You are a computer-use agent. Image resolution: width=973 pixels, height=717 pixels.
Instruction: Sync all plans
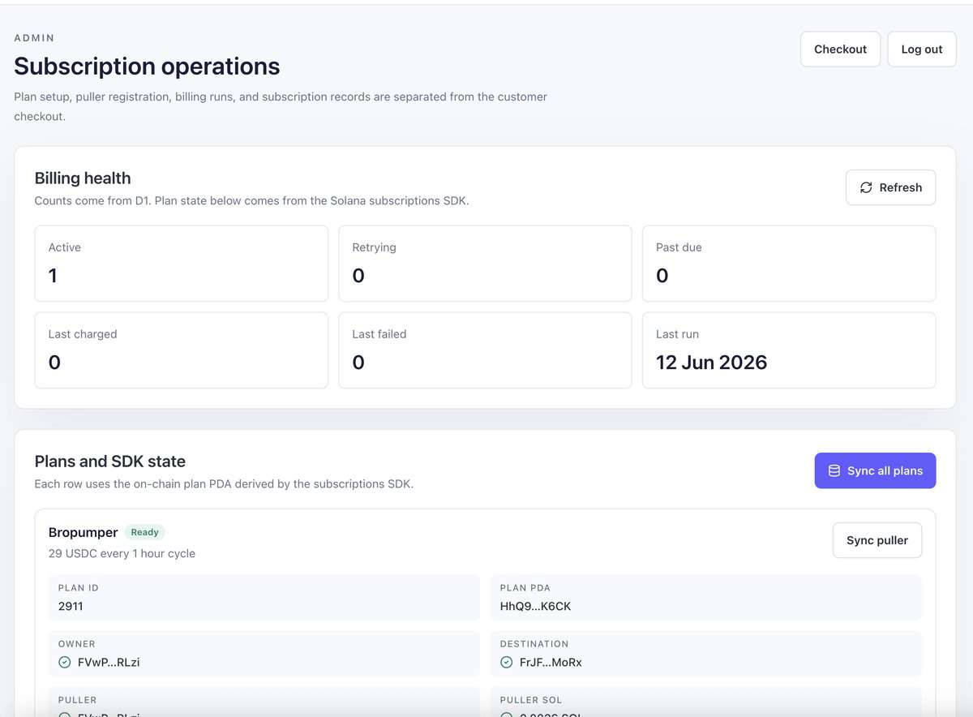pyautogui.click(x=875, y=470)
